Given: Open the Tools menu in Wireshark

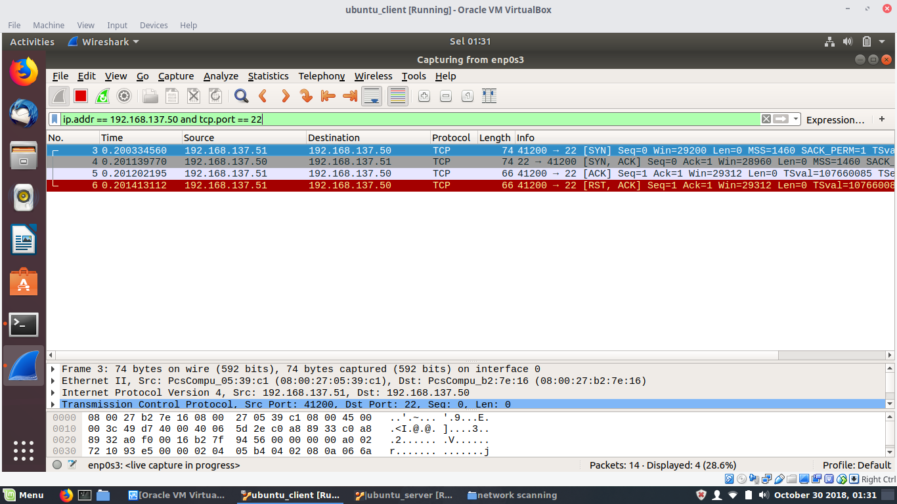Looking at the screenshot, I should [414, 76].
